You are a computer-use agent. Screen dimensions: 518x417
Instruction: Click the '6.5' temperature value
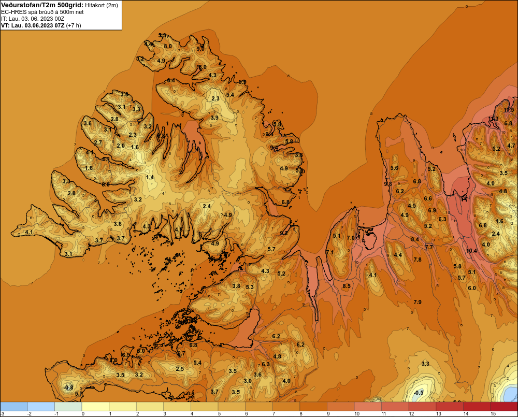pos(126,355)
